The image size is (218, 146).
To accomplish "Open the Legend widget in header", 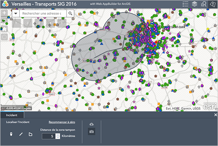I will click(x=185, y=4).
